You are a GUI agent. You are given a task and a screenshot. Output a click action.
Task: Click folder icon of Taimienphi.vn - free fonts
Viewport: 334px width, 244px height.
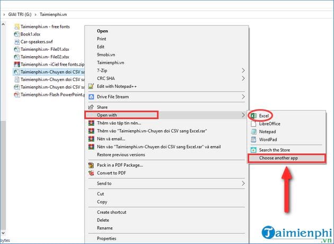17,26
